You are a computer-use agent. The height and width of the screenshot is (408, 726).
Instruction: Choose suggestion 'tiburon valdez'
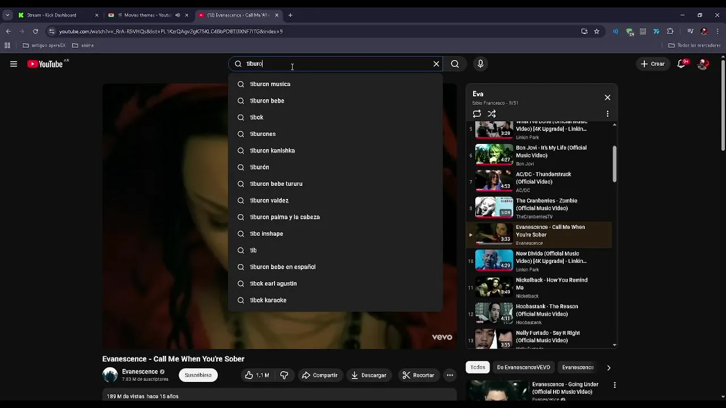pos(335,201)
